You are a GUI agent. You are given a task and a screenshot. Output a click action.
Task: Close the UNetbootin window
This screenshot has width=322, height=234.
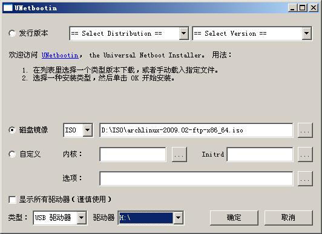[313, 8]
